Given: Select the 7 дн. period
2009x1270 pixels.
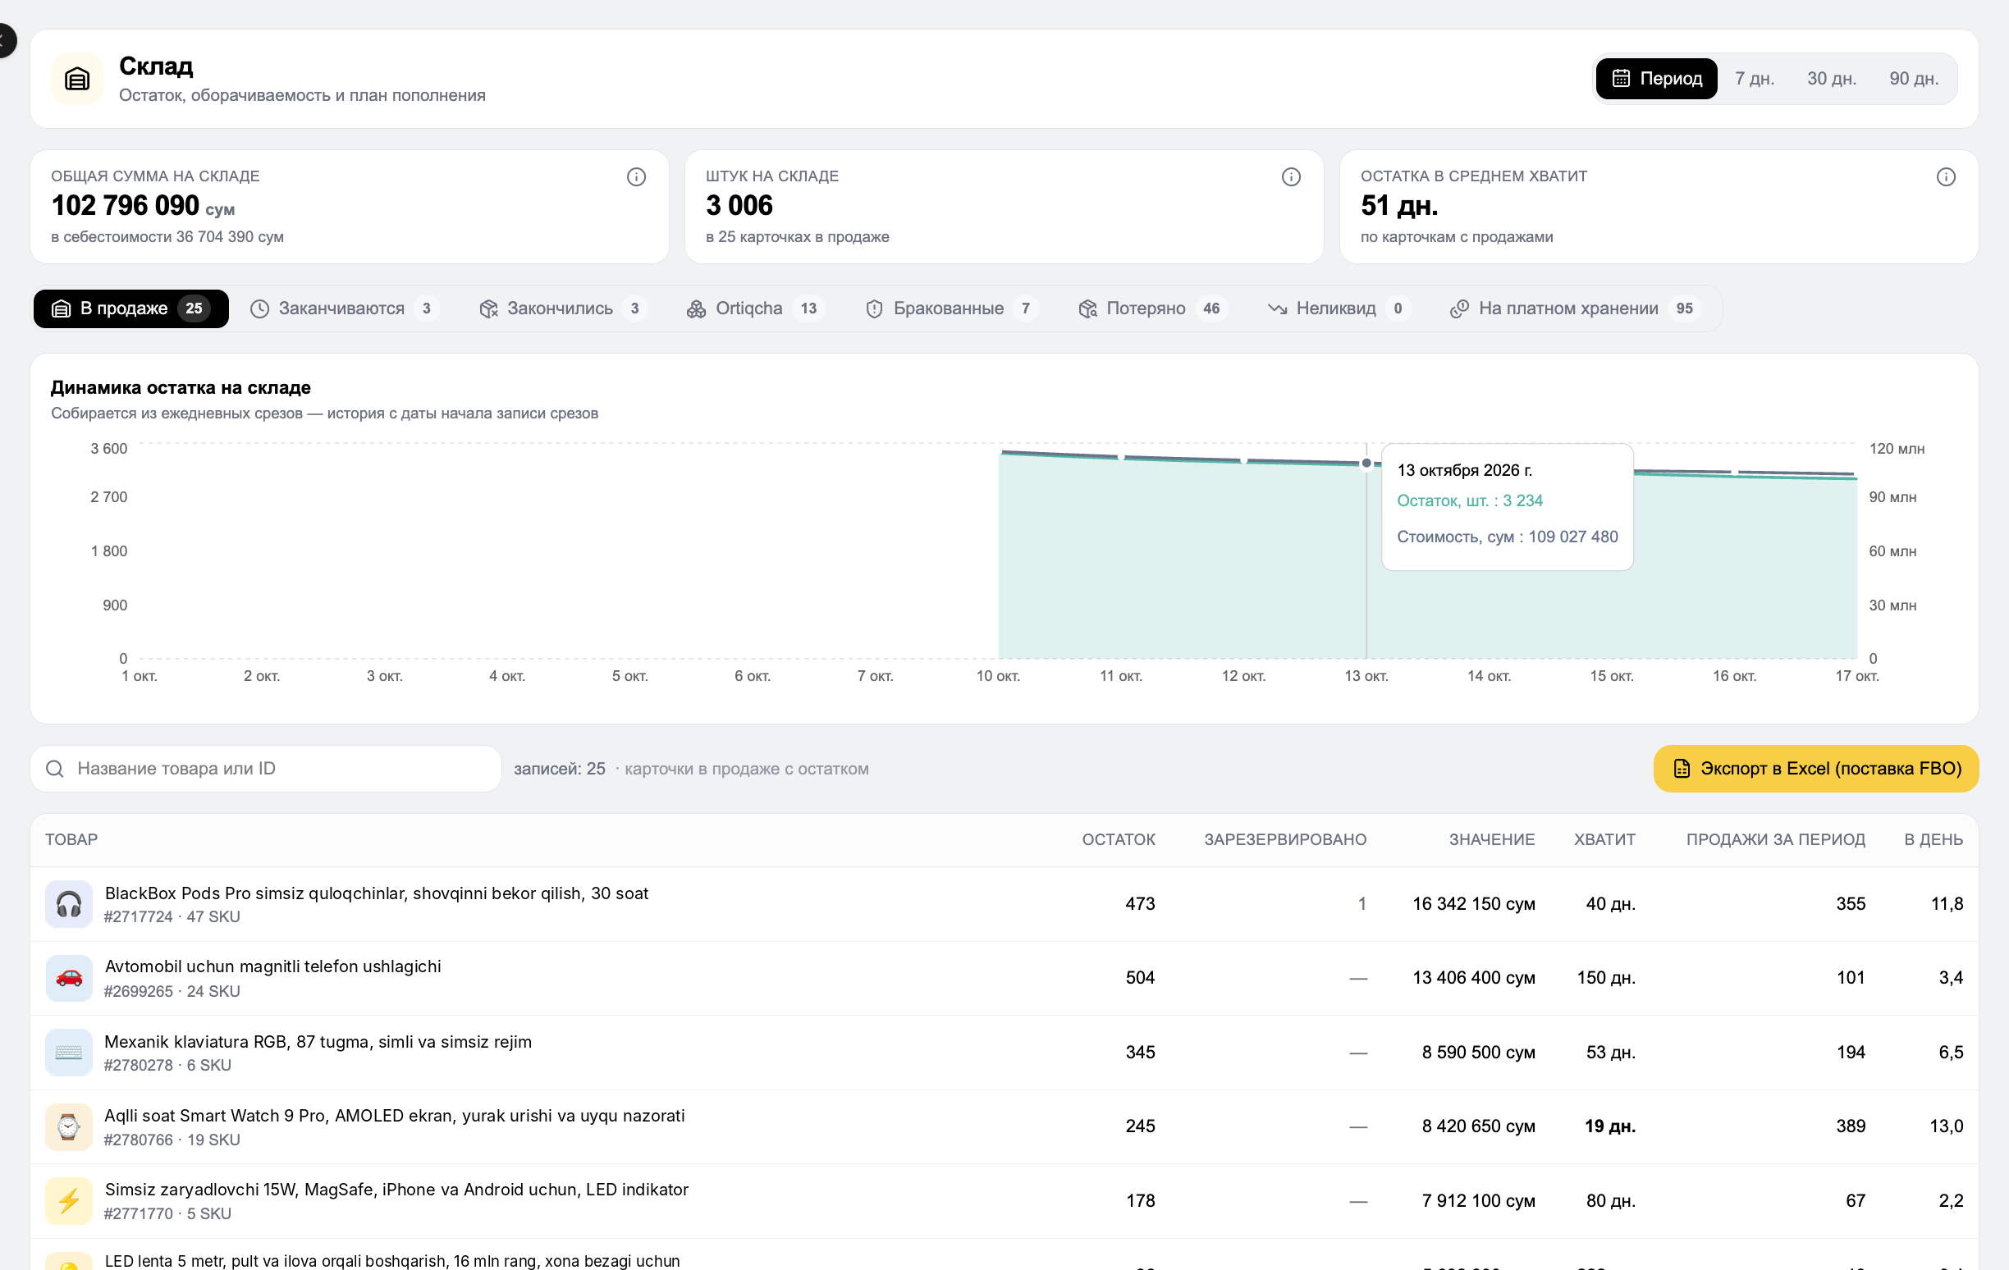Looking at the screenshot, I should click(x=1755, y=79).
